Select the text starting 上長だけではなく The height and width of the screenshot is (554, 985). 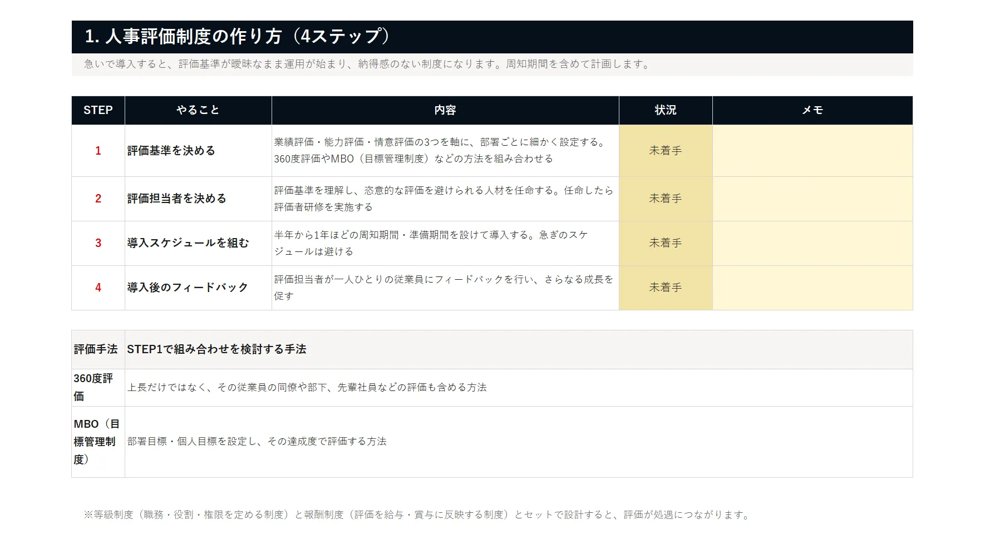coord(307,388)
